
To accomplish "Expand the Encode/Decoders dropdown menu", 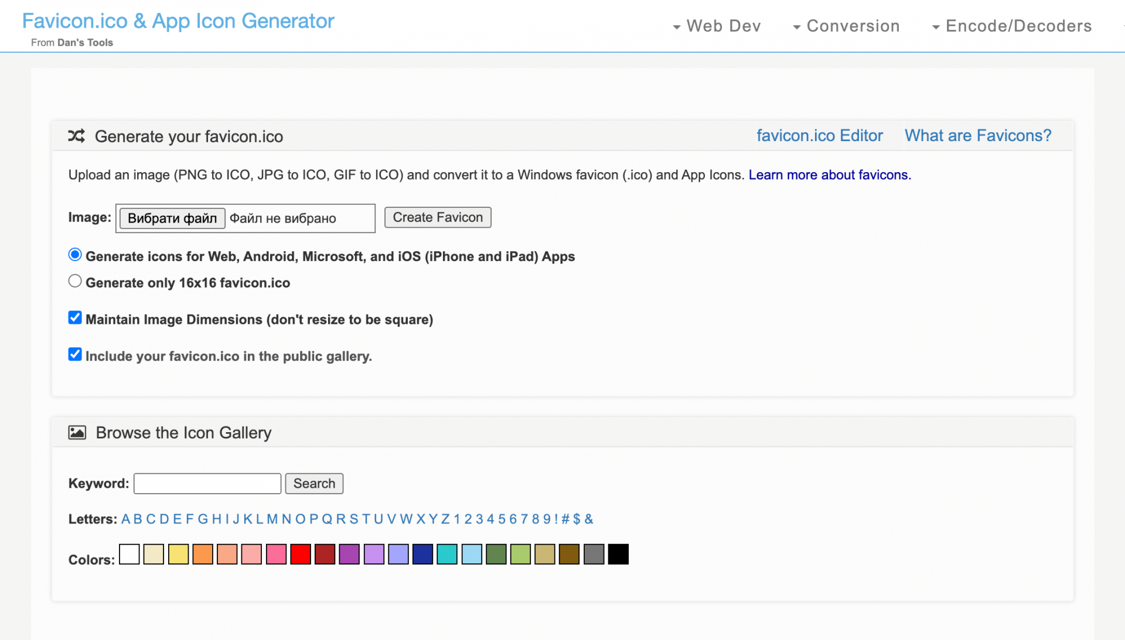I will [1012, 26].
